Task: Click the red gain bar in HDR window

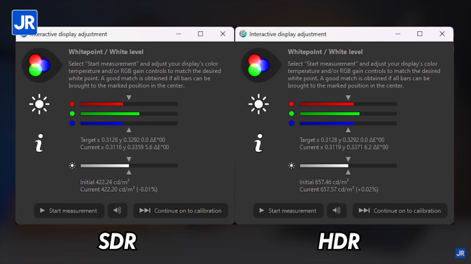Action: pos(347,104)
